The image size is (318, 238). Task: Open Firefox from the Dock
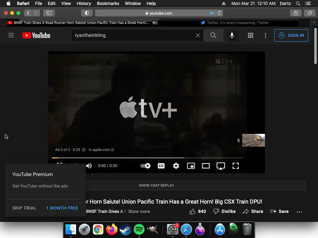112,229
